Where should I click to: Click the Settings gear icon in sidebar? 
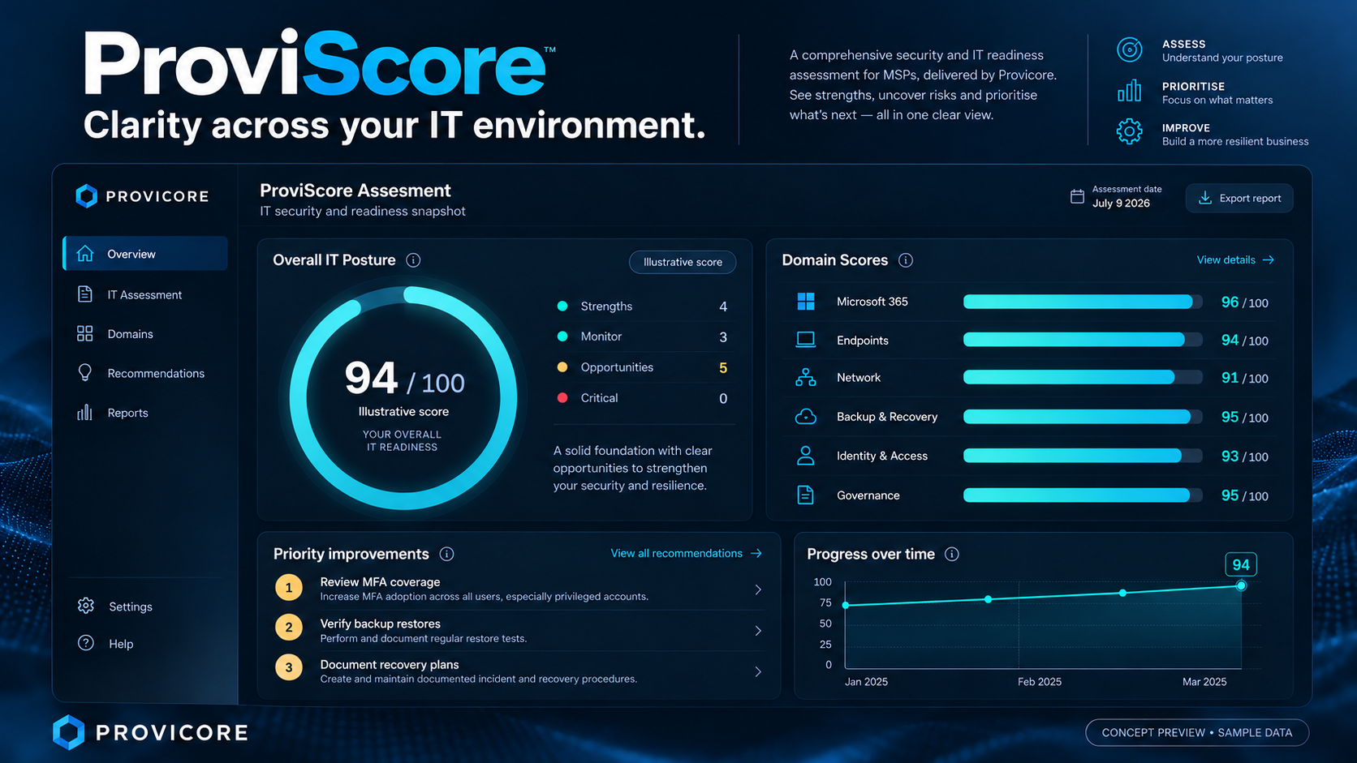(86, 606)
